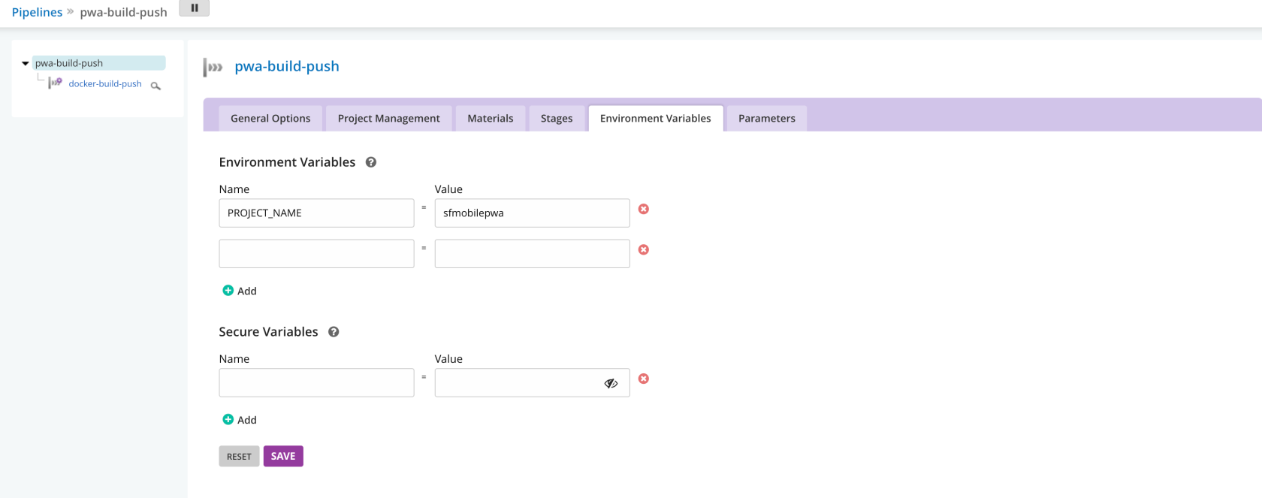
Task: Open the Stages tab
Action: pyautogui.click(x=557, y=119)
